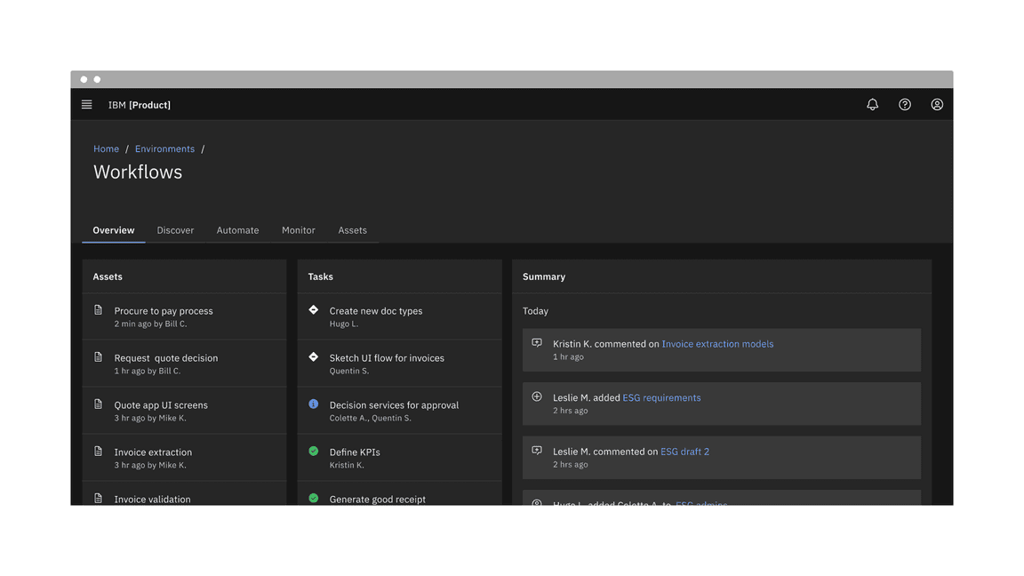This screenshot has width=1024, height=576.
Task: Click blue info icon for Decision services
Action: tap(314, 404)
